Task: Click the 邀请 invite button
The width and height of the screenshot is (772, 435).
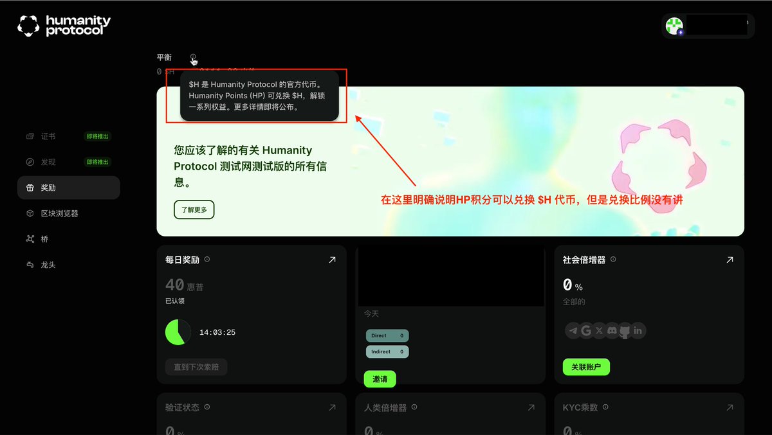Action: tap(380, 379)
